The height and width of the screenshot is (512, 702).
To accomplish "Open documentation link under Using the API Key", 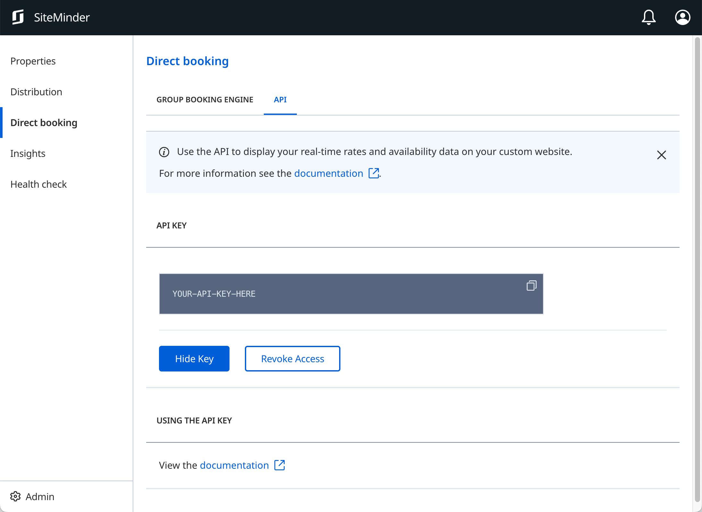I will pyautogui.click(x=234, y=465).
